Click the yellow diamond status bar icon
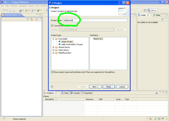The height and width of the screenshot is (121, 169). tap(167, 119)
